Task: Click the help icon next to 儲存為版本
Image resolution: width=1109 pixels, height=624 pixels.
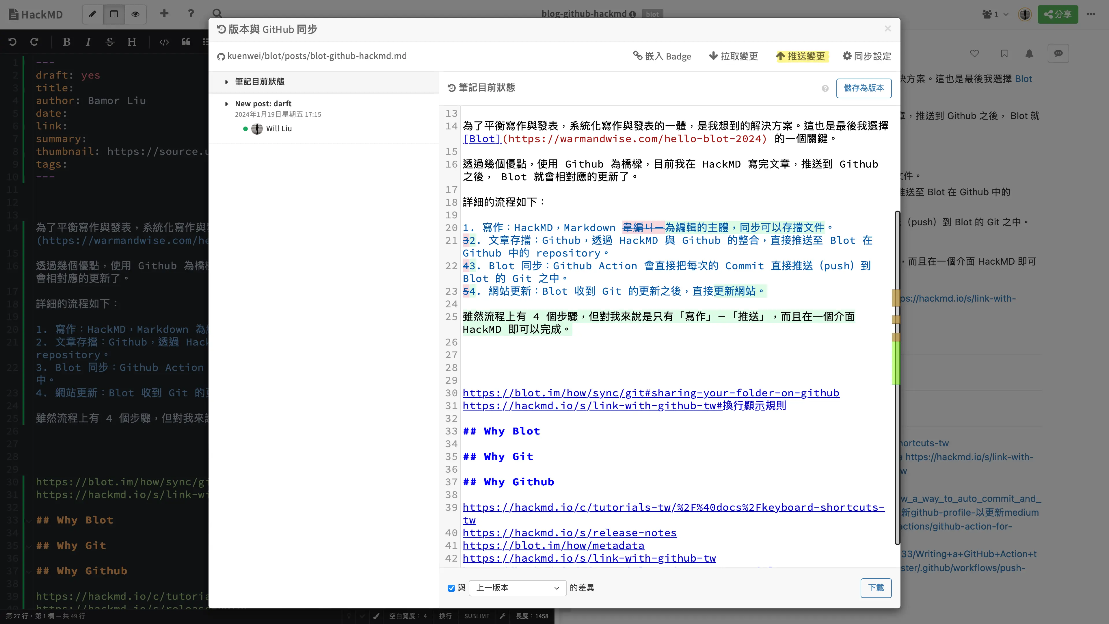Action: click(x=825, y=88)
